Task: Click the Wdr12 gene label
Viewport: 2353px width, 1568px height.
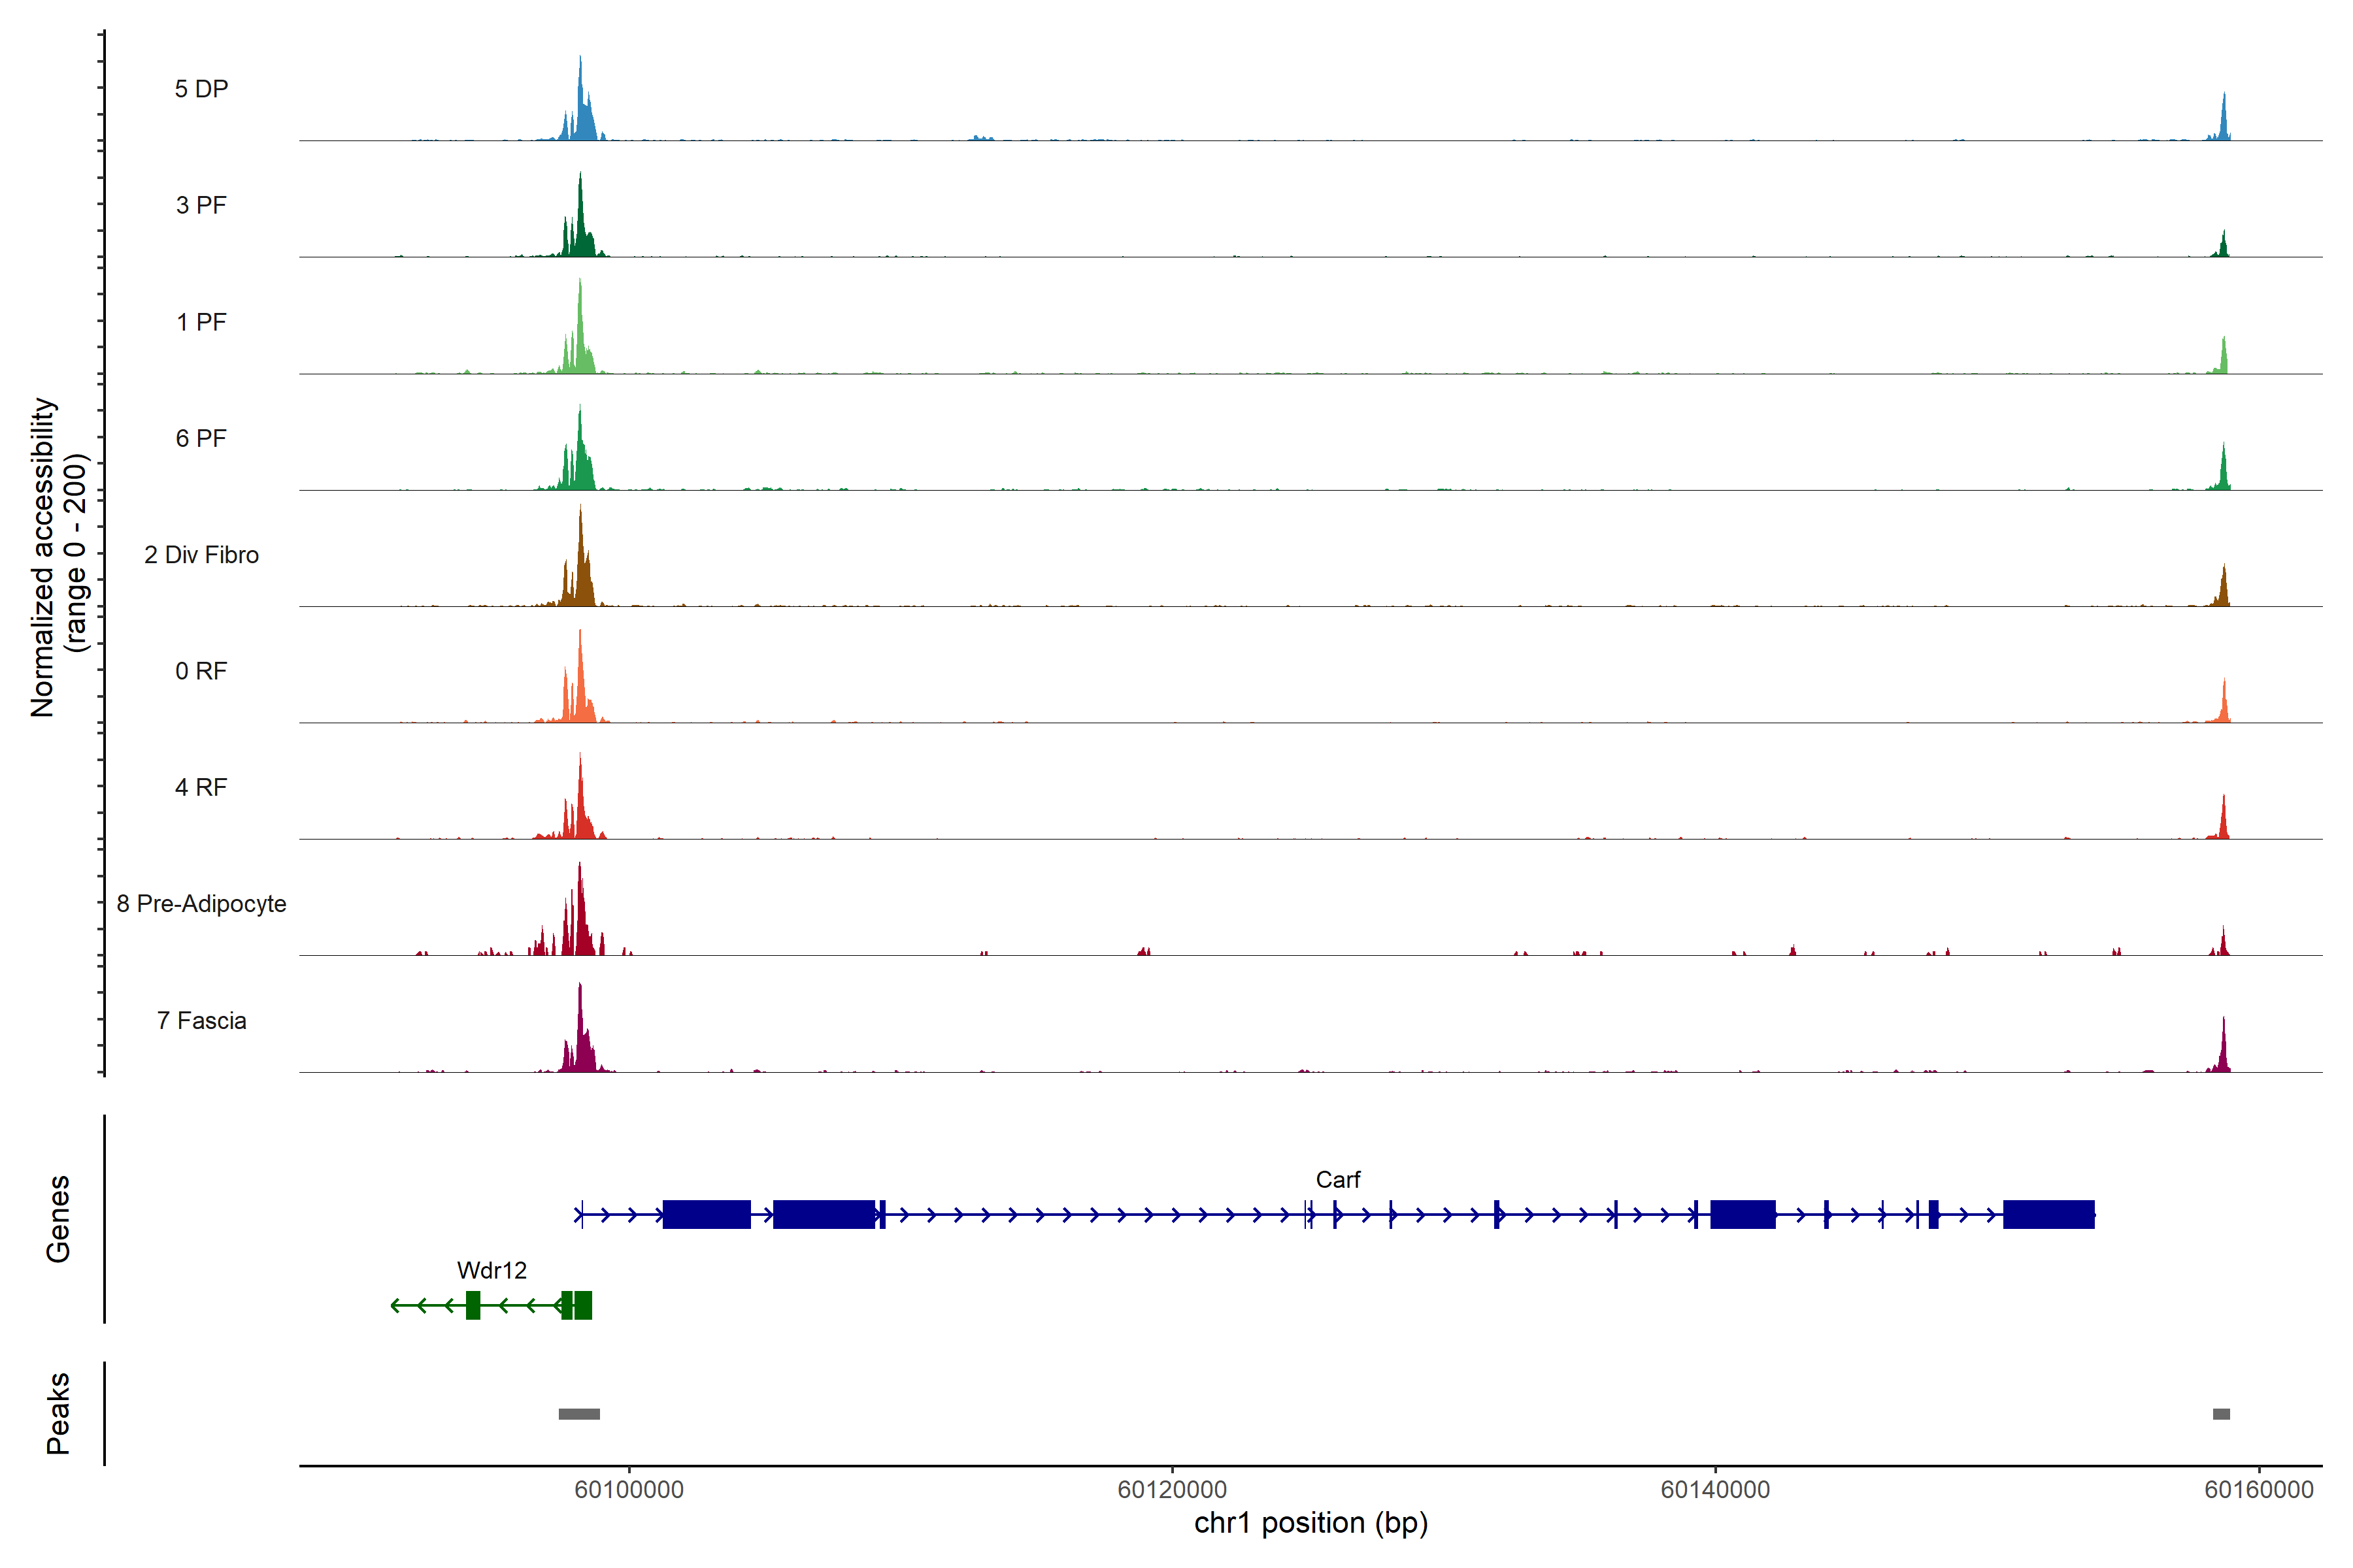Action: 492,1270
